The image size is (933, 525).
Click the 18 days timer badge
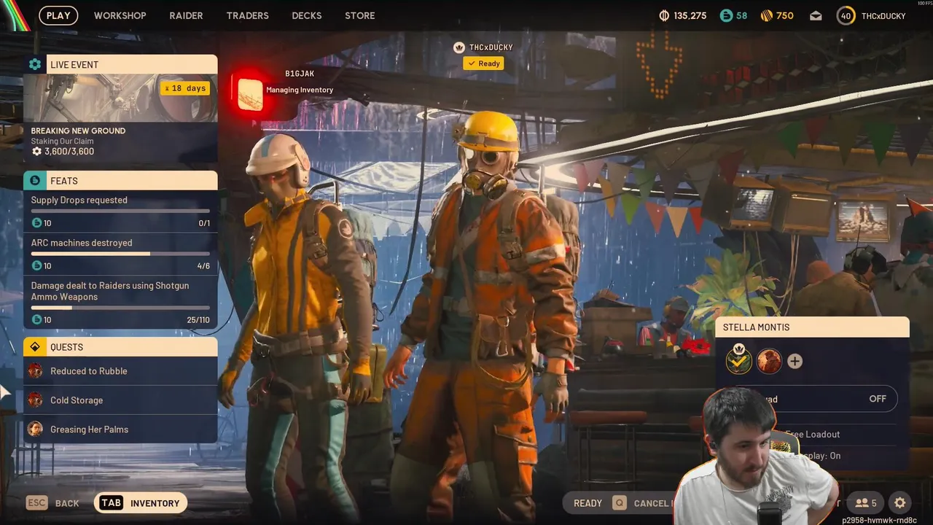coord(185,88)
